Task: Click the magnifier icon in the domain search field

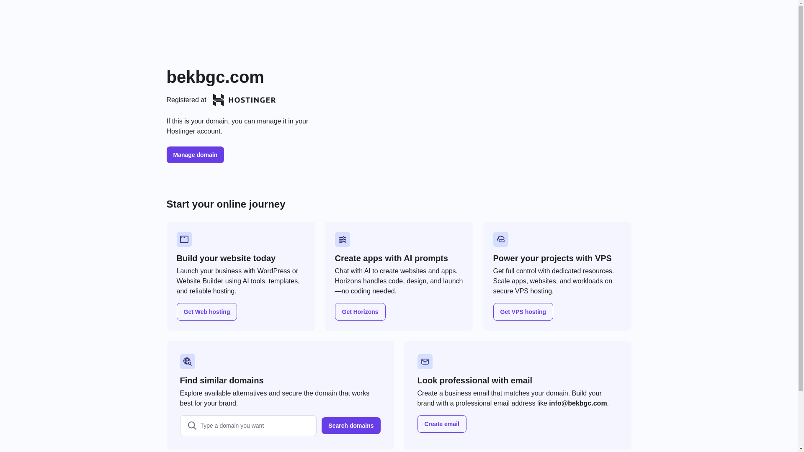Action: pos(192,426)
